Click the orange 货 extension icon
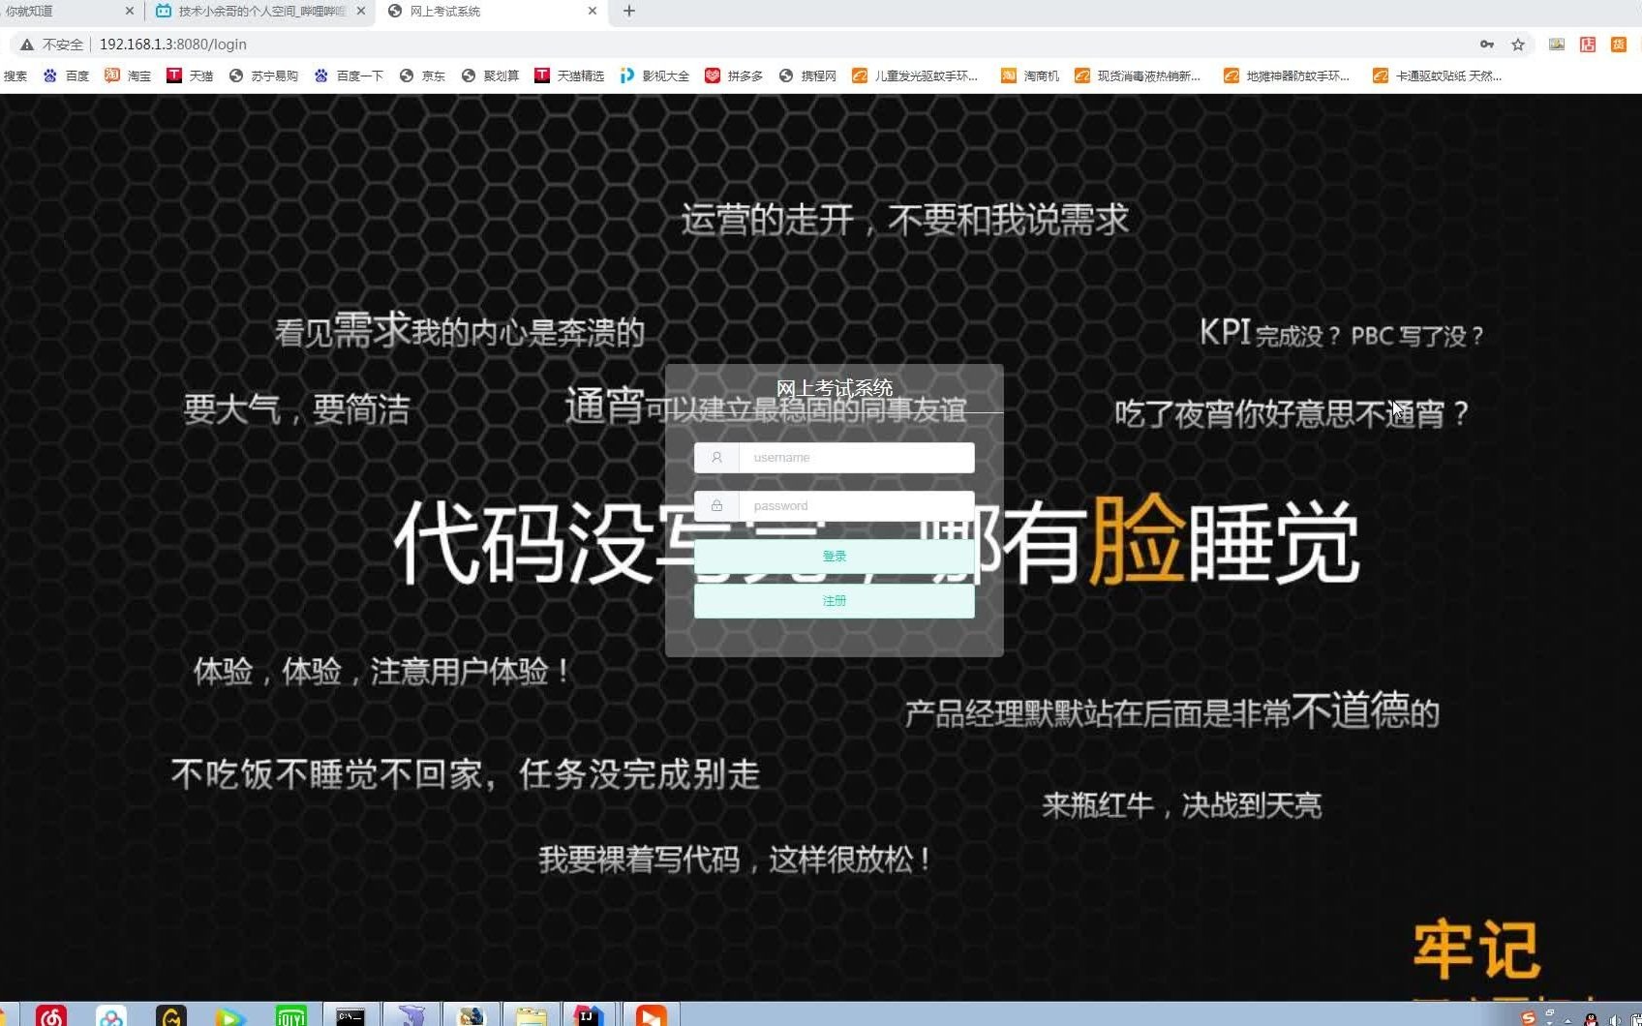1642x1026 pixels. (1619, 45)
